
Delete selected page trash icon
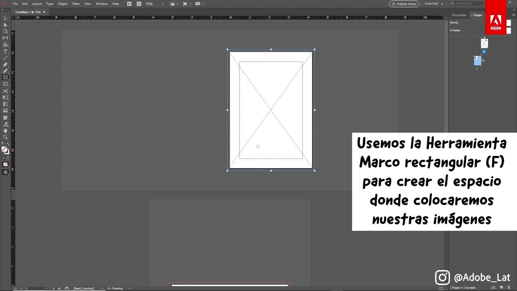coord(509,288)
